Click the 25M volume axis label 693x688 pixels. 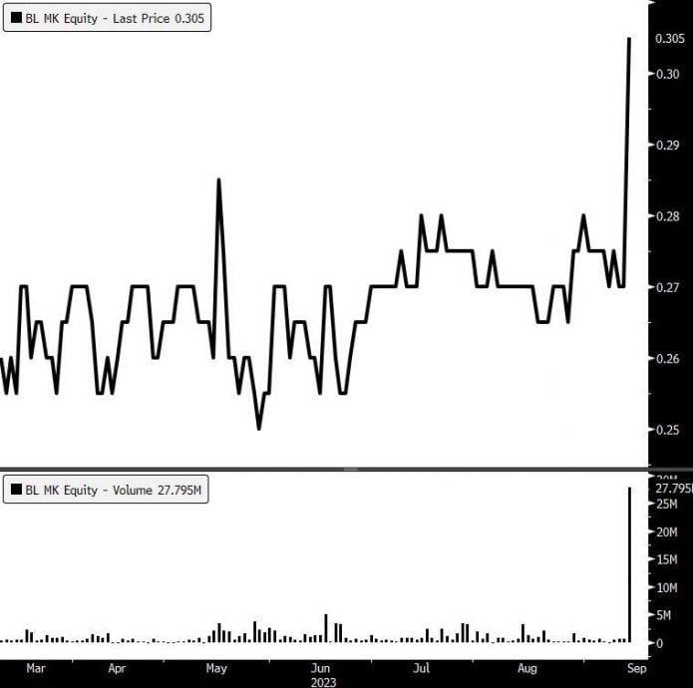point(666,505)
